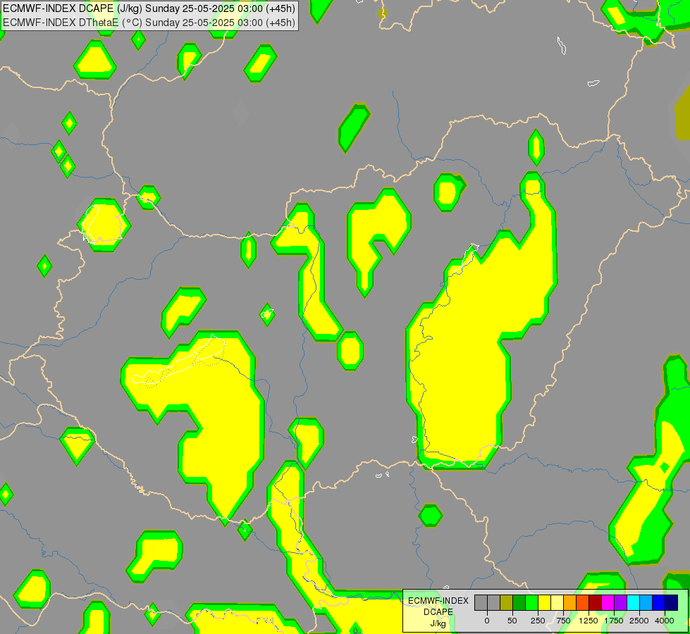This screenshot has height=634, width=690.
Task: Click the '50' legend scale value
Action: pos(512,621)
